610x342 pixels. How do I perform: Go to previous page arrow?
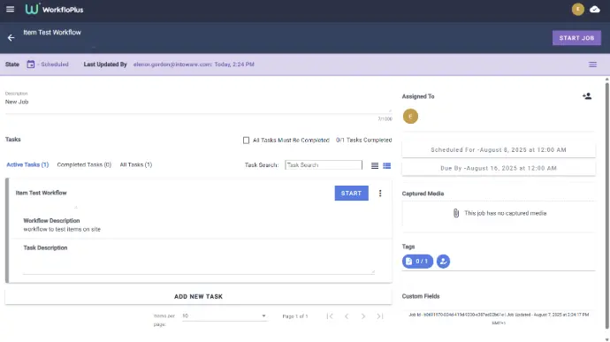(347, 316)
